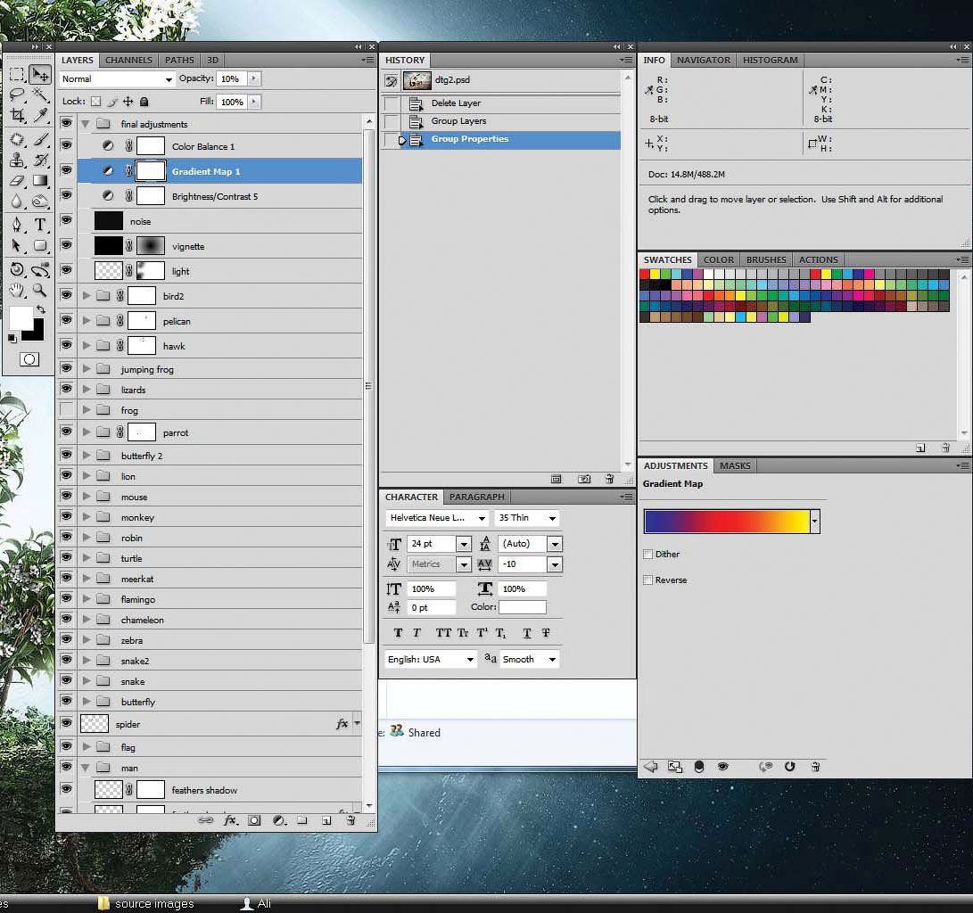Select the Brush tool
The height and width of the screenshot is (913, 973).
pos(40,140)
